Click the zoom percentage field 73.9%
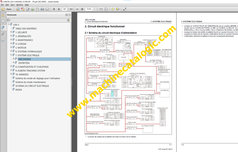238x152 pixels. (x=89, y=9)
